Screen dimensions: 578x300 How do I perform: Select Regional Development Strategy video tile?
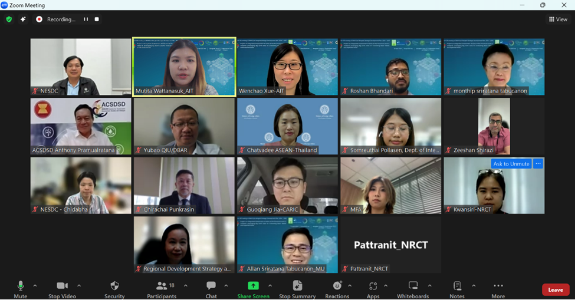[184, 245]
